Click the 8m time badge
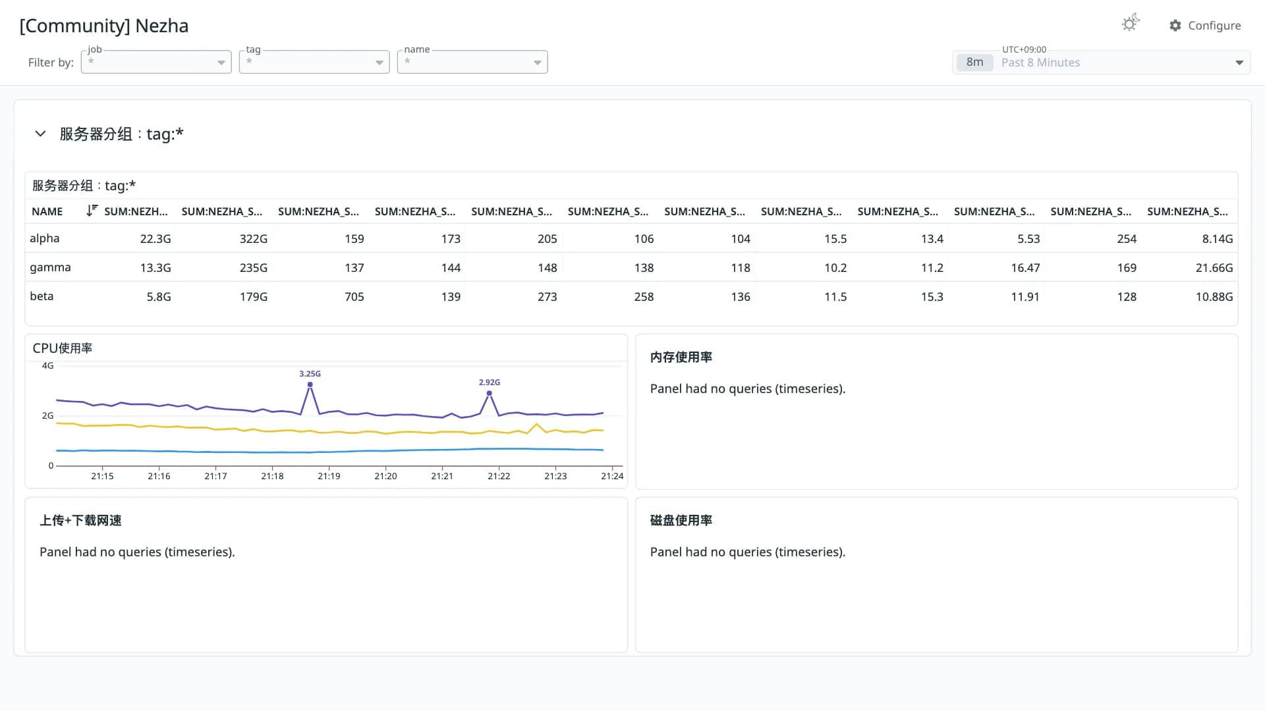 (x=974, y=63)
